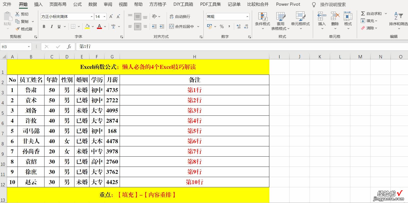Apply the yellow fill color bucket
Screen dimensions: 408x203
pyautogui.click(x=87, y=26)
